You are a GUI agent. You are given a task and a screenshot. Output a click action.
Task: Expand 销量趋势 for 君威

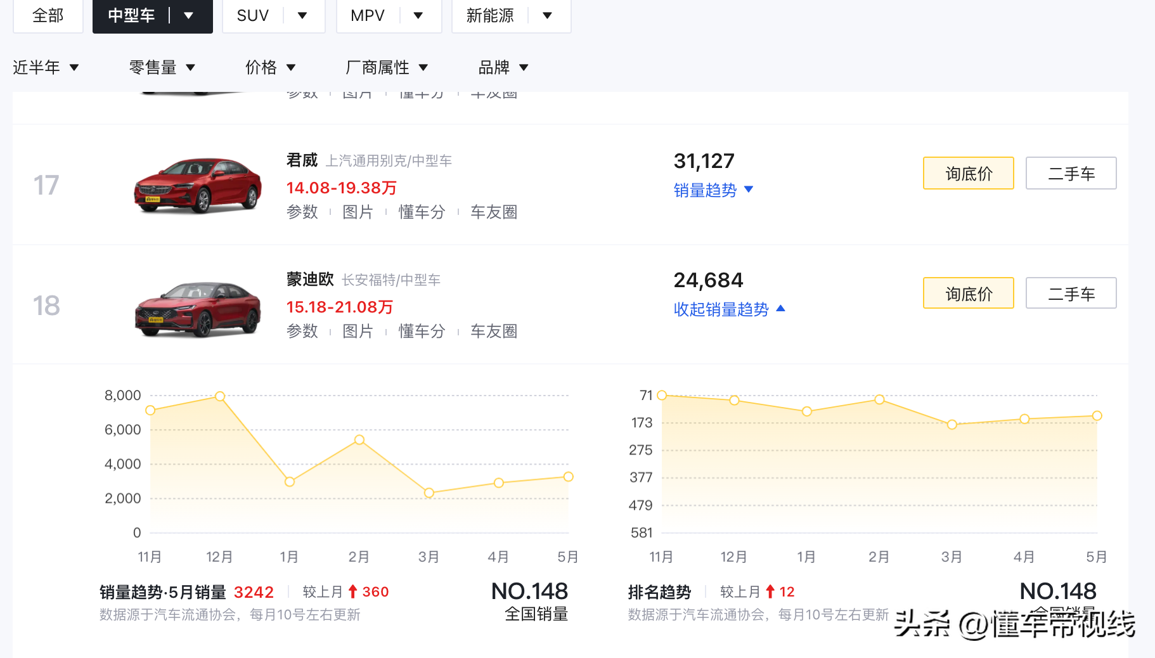point(713,190)
